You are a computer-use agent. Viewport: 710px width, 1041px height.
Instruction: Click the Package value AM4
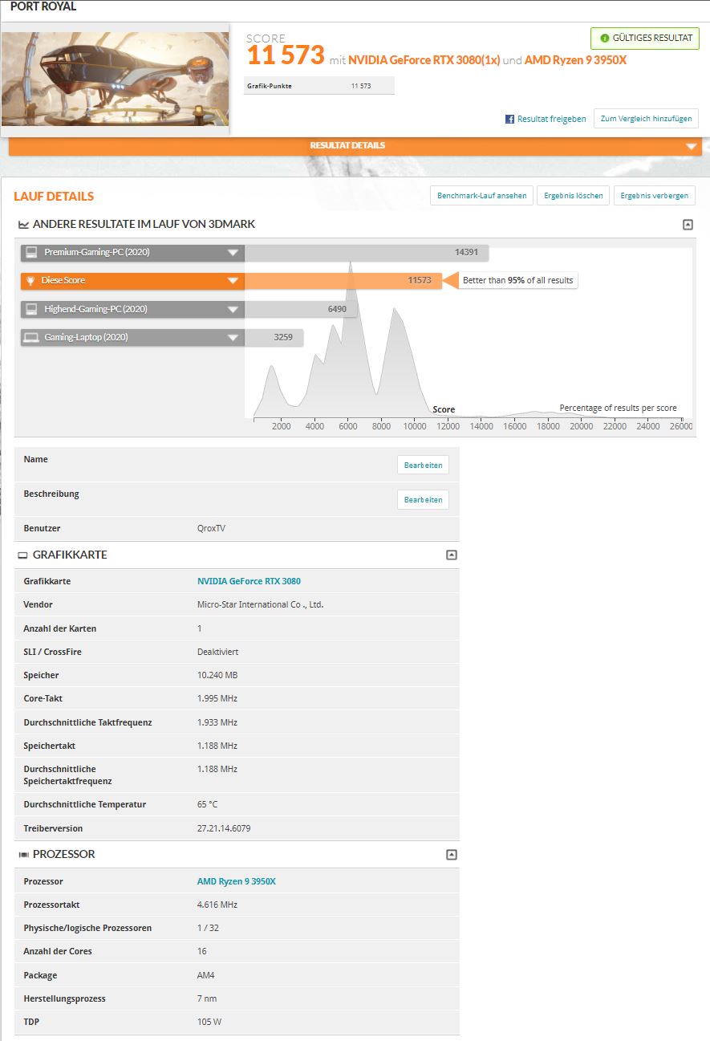point(206,975)
